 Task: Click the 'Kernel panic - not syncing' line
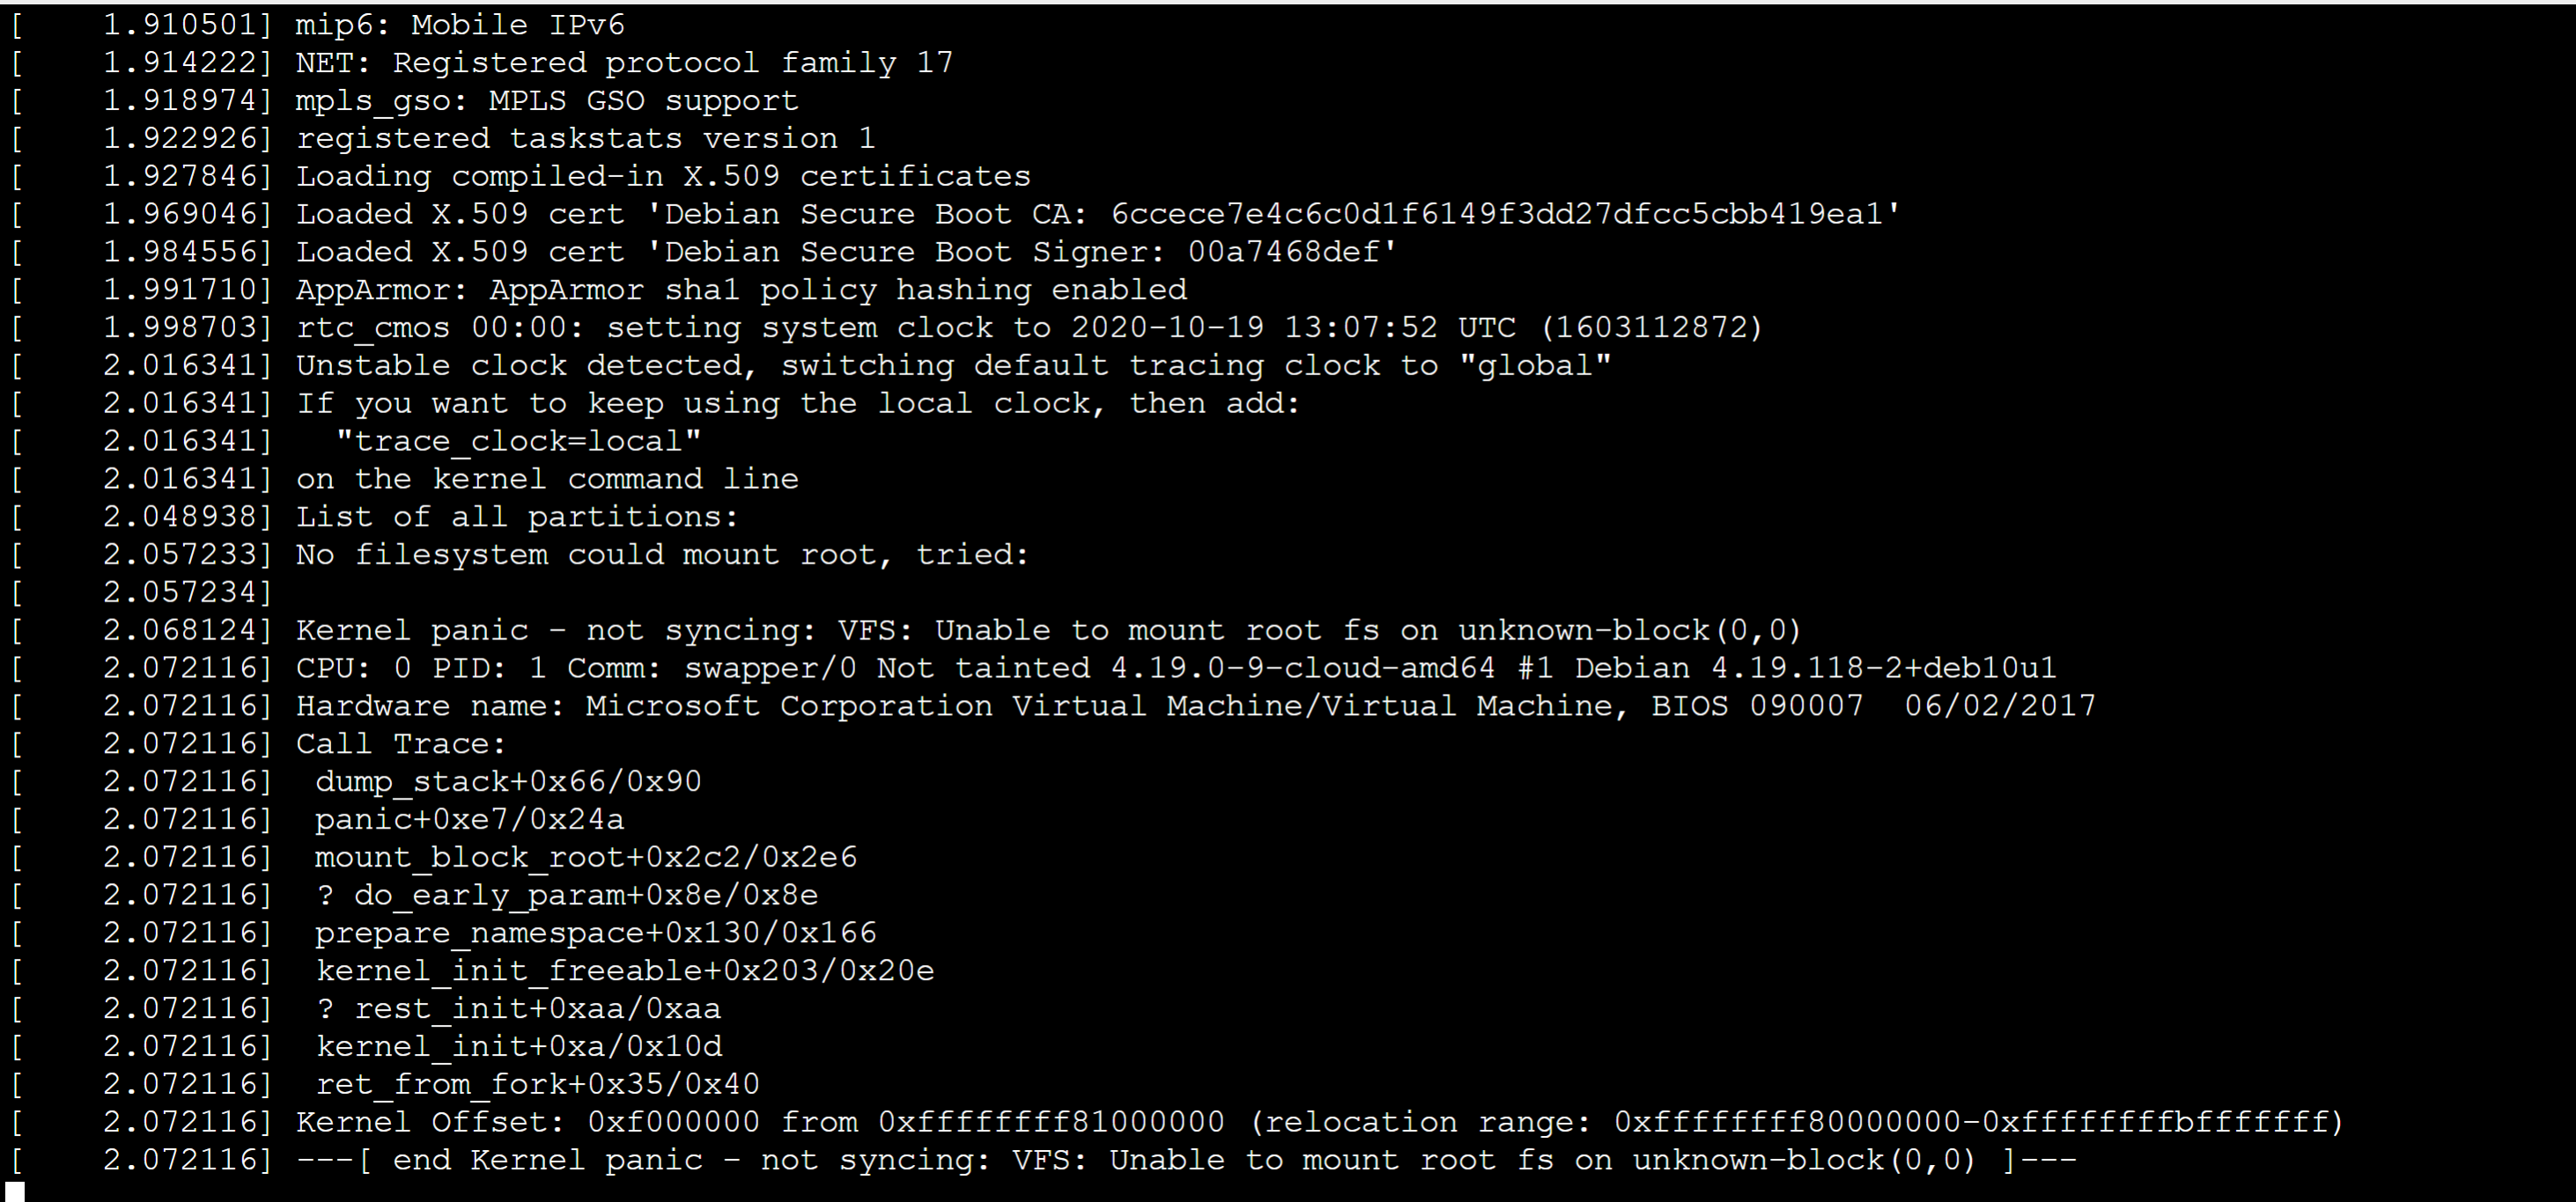tap(1048, 630)
